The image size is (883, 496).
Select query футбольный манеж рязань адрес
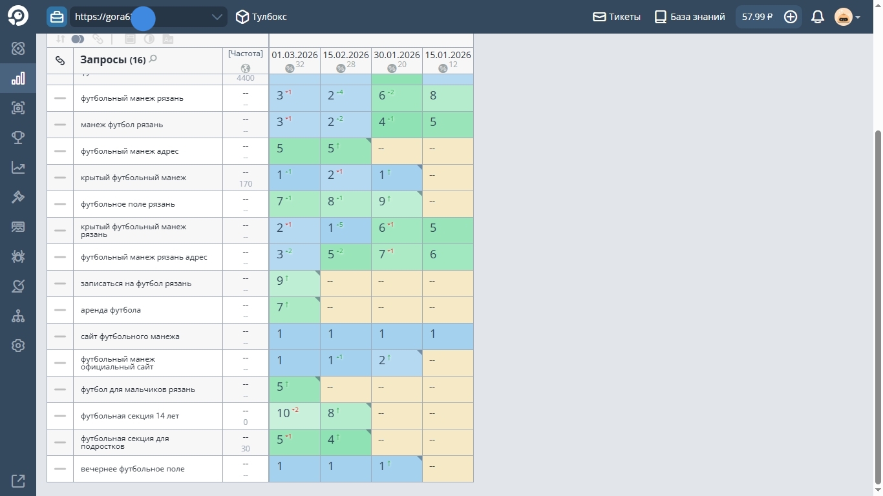[144, 257]
